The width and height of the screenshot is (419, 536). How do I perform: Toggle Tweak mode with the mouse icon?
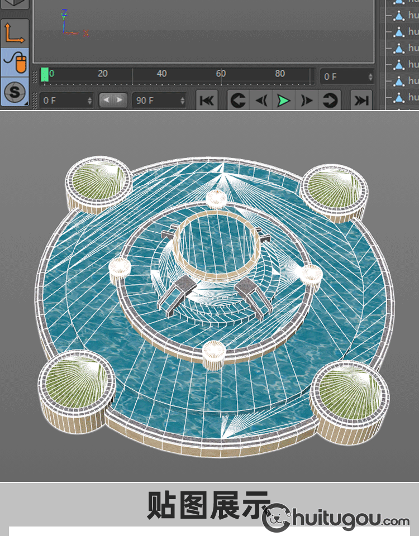pyautogui.click(x=15, y=62)
